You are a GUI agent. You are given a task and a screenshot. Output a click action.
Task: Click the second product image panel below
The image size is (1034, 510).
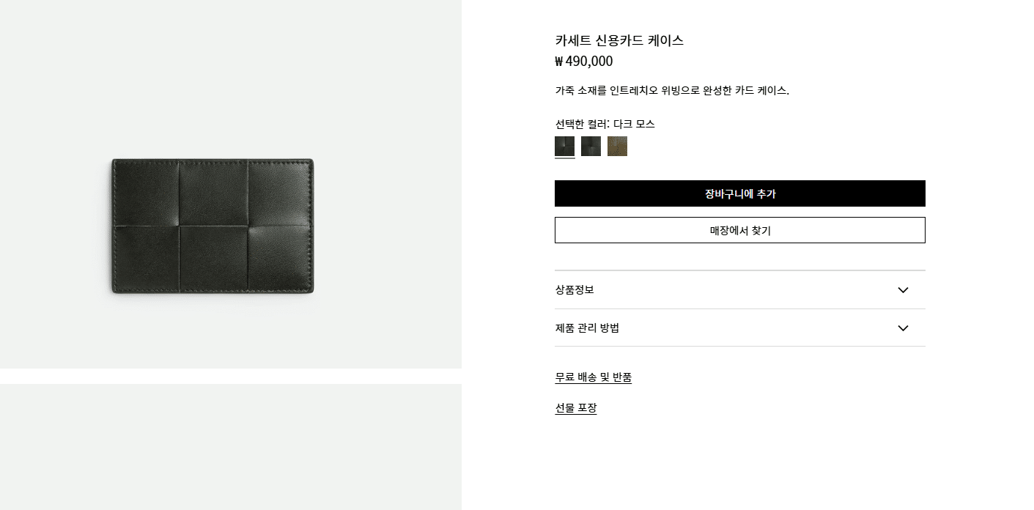[x=231, y=447]
